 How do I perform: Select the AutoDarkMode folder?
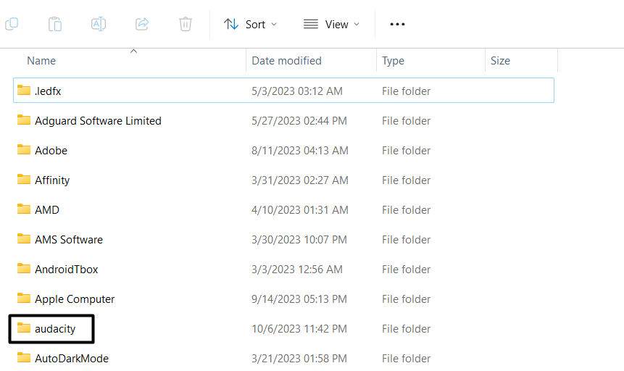pyautogui.click(x=72, y=359)
